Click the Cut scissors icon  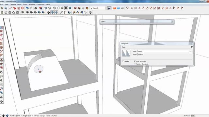[x=10, y=8]
